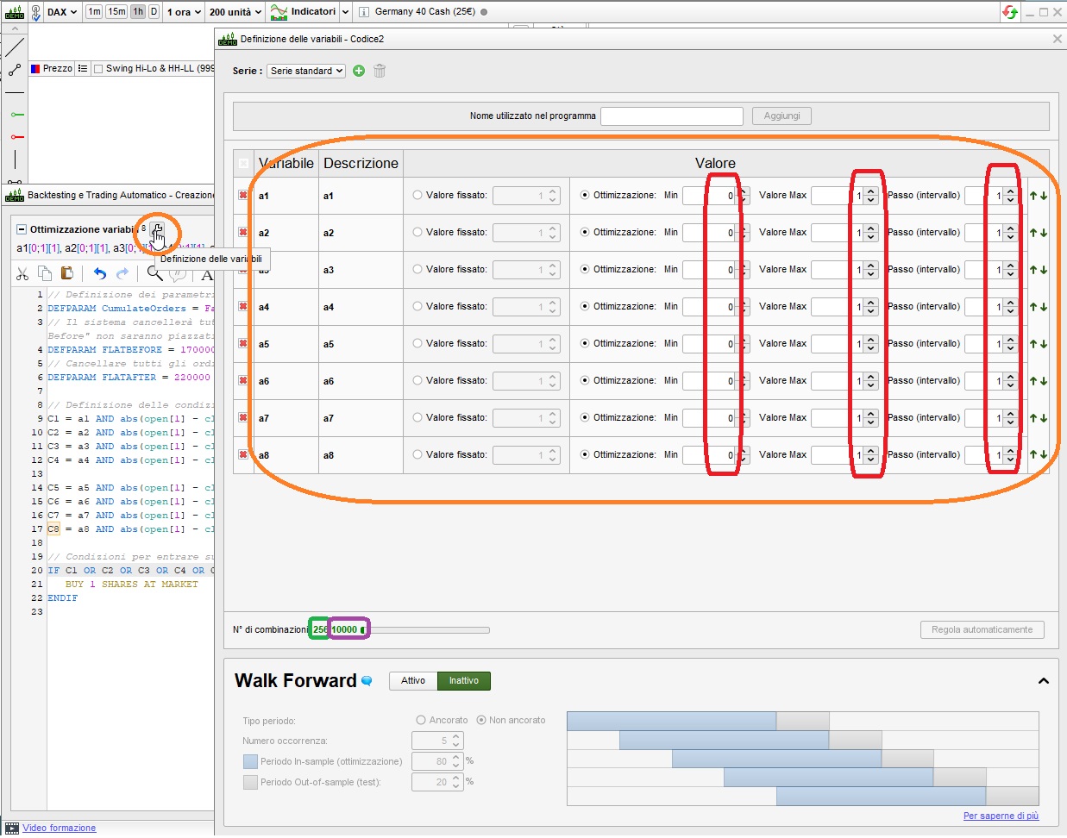1067x838 pixels.
Task: Move variable a7 down with green arrow
Action: (x=1044, y=418)
